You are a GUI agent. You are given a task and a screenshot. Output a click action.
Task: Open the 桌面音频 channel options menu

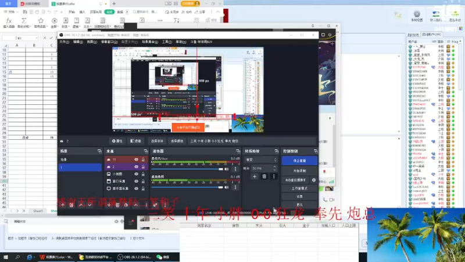pos(235,187)
